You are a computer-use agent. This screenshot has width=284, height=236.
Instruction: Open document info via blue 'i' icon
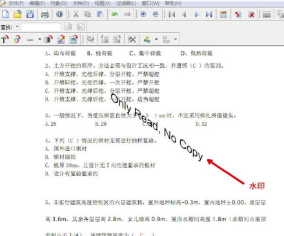(59, 14)
